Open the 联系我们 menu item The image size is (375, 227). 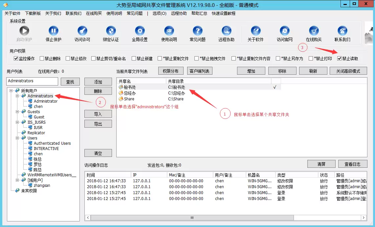click(x=74, y=13)
